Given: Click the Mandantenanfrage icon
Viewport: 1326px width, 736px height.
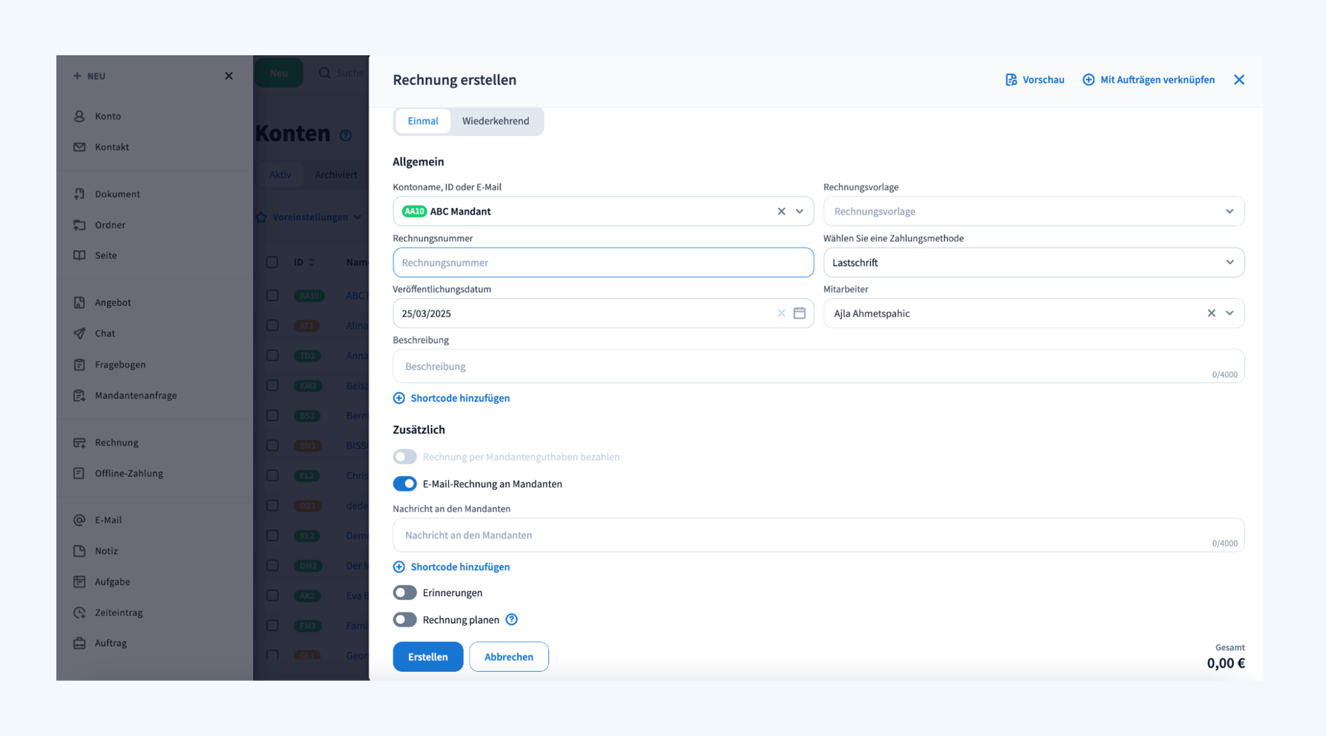Looking at the screenshot, I should [x=80, y=395].
